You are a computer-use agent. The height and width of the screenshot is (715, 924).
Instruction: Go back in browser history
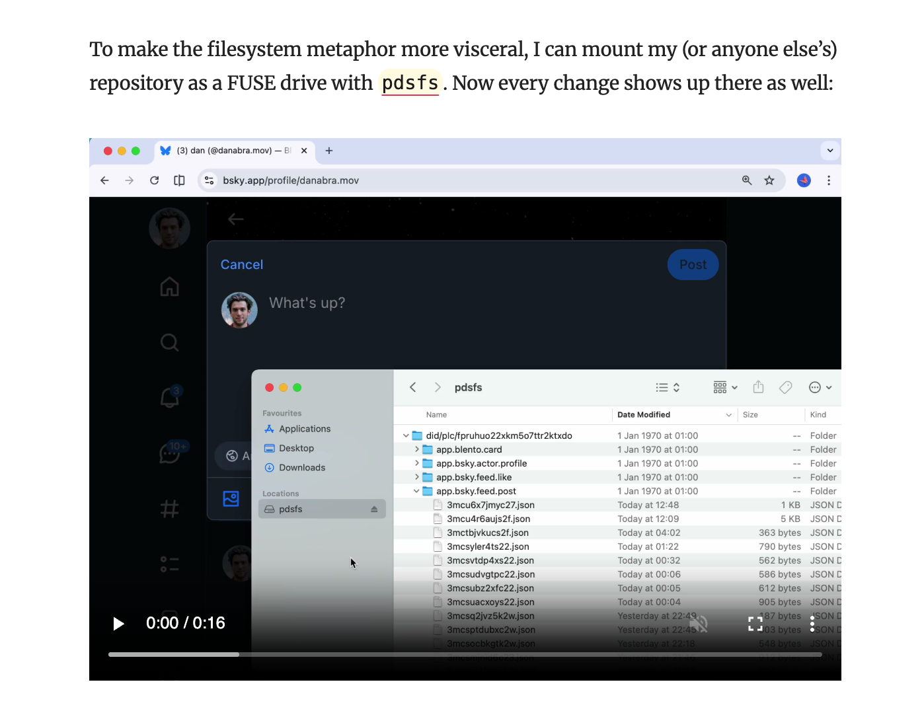(104, 180)
